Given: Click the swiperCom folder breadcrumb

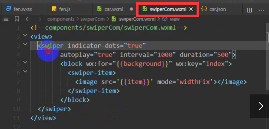Looking at the screenshot, I should (x=92, y=19).
